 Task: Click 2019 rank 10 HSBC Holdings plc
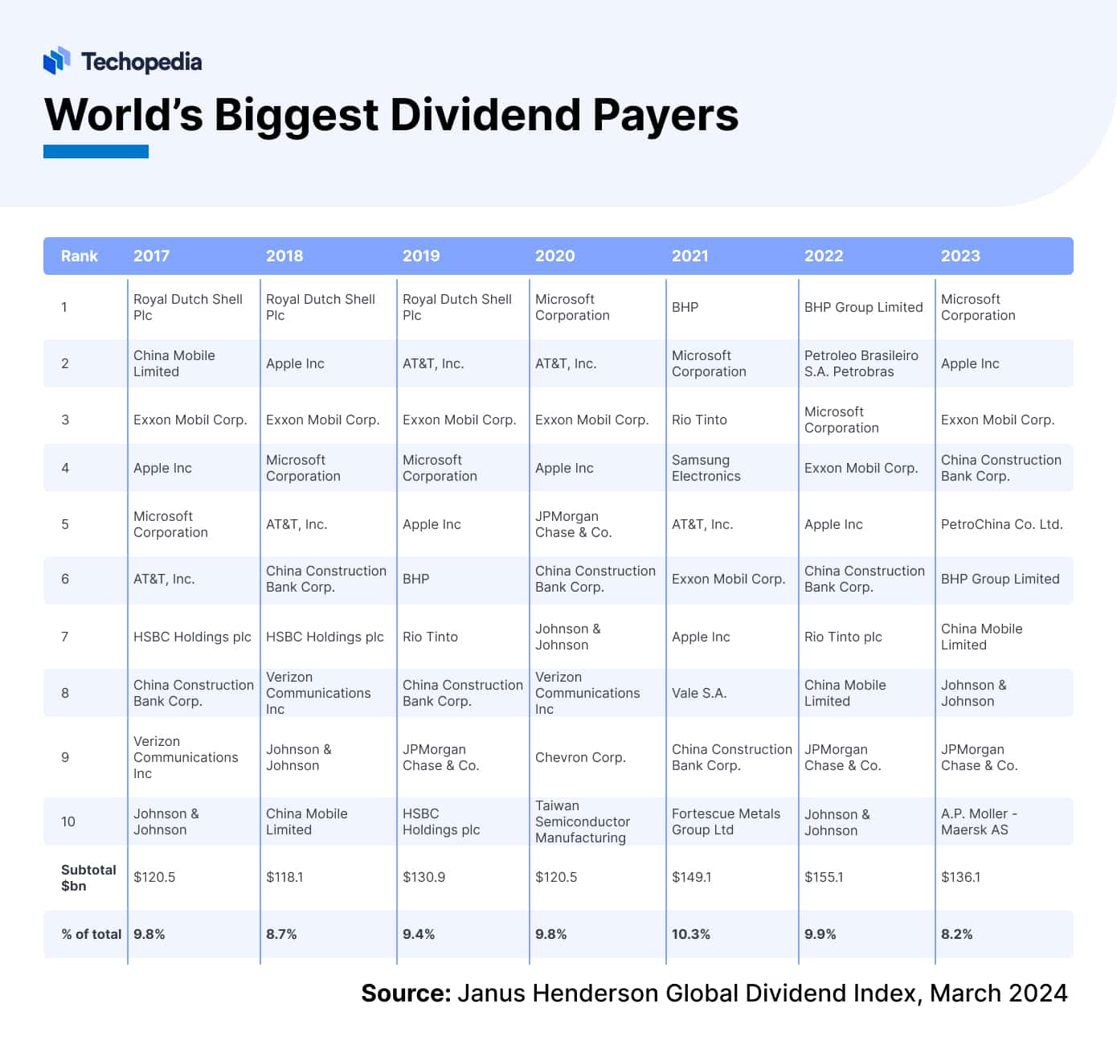pyautogui.click(x=441, y=822)
